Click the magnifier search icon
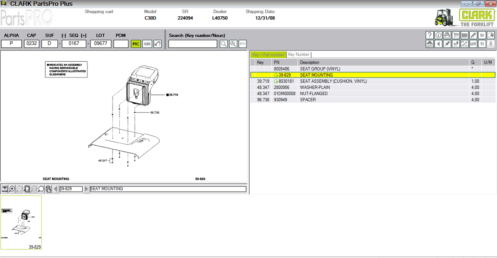497x258 pixels. [224, 44]
